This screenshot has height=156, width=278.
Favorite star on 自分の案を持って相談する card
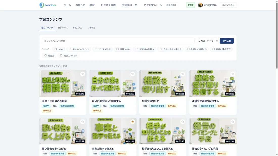(x=133, y=74)
